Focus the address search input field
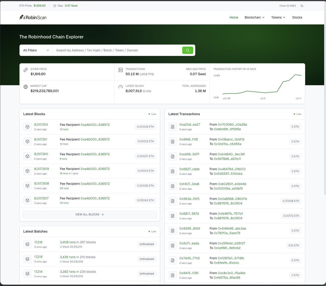Image resolution: width=326 pixels, height=286 pixels. pyautogui.click(x=117, y=50)
